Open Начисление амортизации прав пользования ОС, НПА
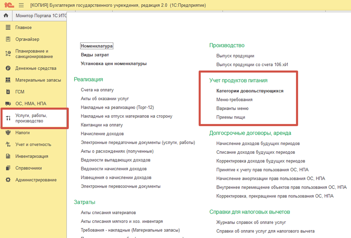This screenshot has width=351, height=238. coord(271,179)
